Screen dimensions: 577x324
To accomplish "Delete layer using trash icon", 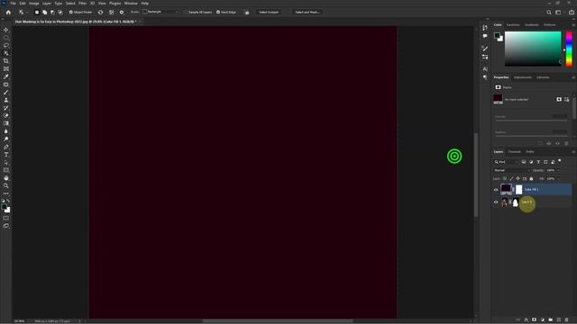I will 567,320.
